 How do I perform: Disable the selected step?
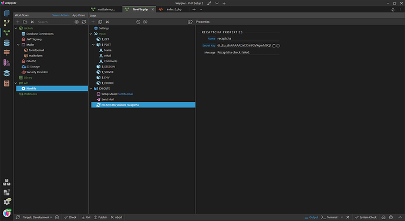coord(138,22)
